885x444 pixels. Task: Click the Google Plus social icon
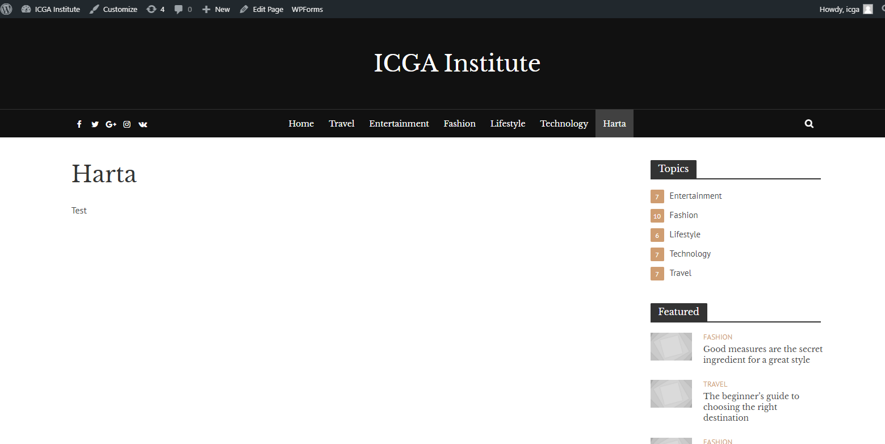[111, 124]
